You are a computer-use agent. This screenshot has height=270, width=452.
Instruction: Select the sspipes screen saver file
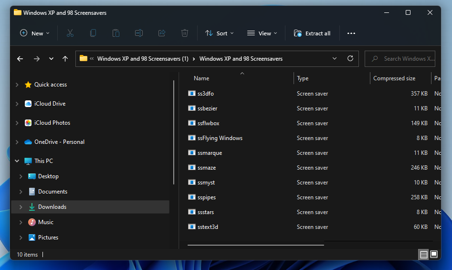pos(207,197)
